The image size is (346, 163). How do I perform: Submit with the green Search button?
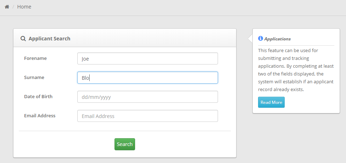[x=125, y=144]
